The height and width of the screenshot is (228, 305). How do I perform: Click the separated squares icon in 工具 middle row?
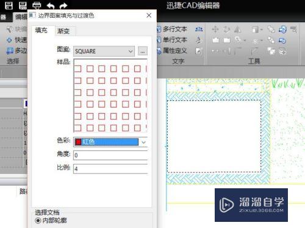271,40
